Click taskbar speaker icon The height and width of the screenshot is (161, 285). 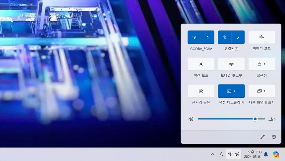237,154
